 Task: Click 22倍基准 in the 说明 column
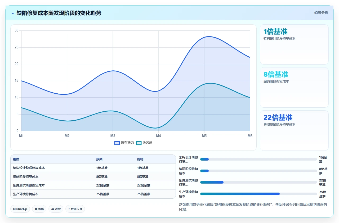coord(144,185)
